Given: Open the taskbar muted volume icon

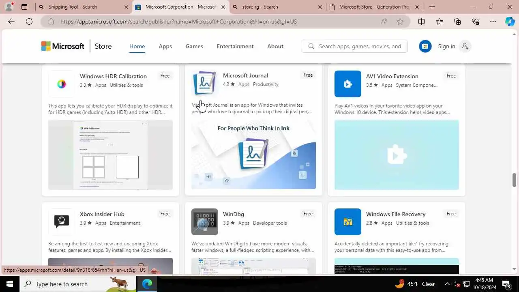Looking at the screenshot, I should 457,284.
